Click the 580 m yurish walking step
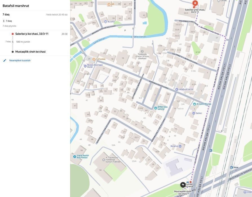Image resolution: width=252 pixels, height=197 pixels. (x=23, y=42)
